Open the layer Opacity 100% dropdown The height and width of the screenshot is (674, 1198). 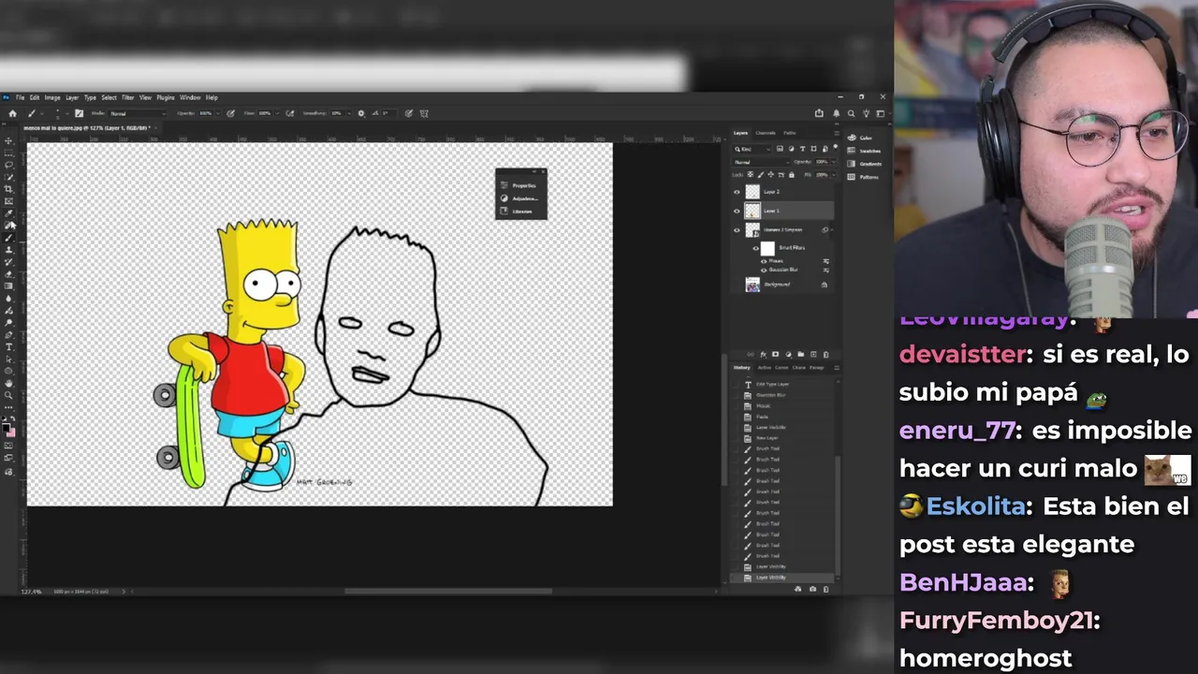(x=834, y=162)
